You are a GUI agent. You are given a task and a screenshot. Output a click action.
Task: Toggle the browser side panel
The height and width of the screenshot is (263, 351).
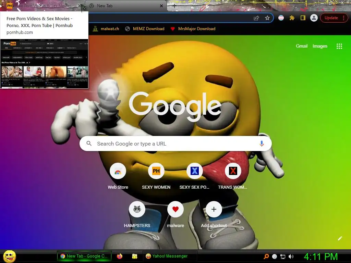[x=303, y=18]
